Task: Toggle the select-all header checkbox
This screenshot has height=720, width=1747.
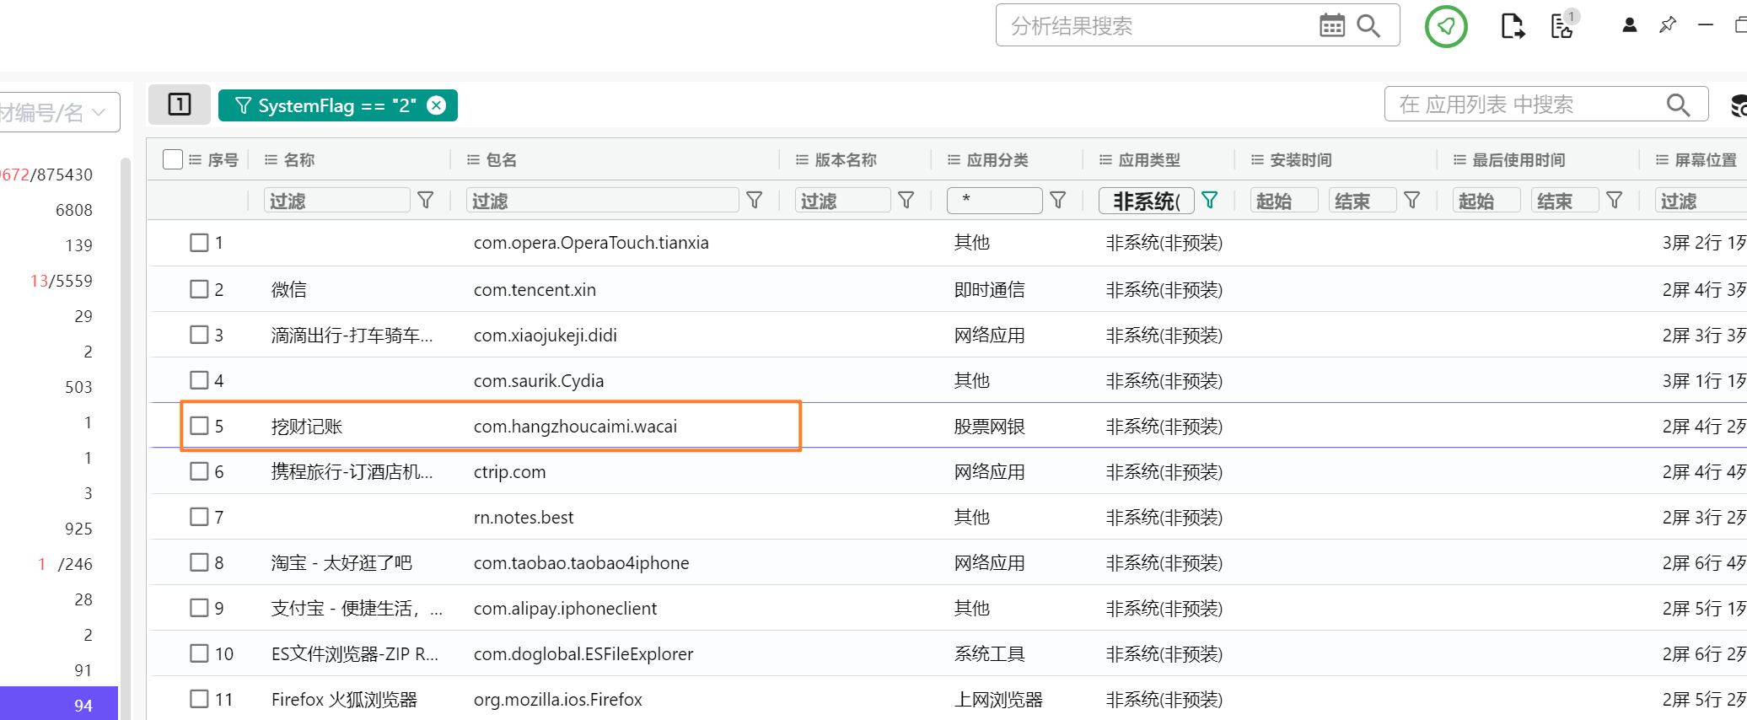Action: click(x=173, y=159)
